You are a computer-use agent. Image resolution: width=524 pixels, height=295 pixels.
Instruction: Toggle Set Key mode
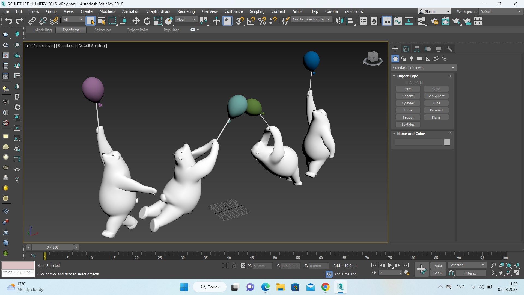point(438,273)
